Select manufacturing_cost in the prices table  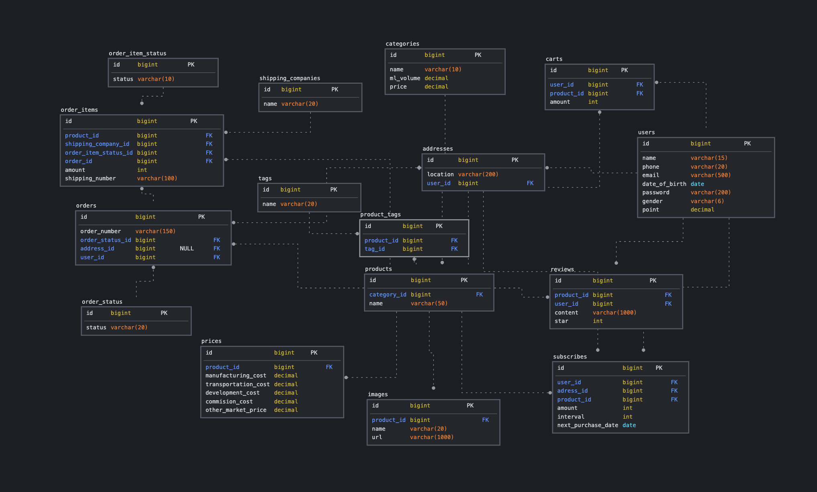click(236, 375)
